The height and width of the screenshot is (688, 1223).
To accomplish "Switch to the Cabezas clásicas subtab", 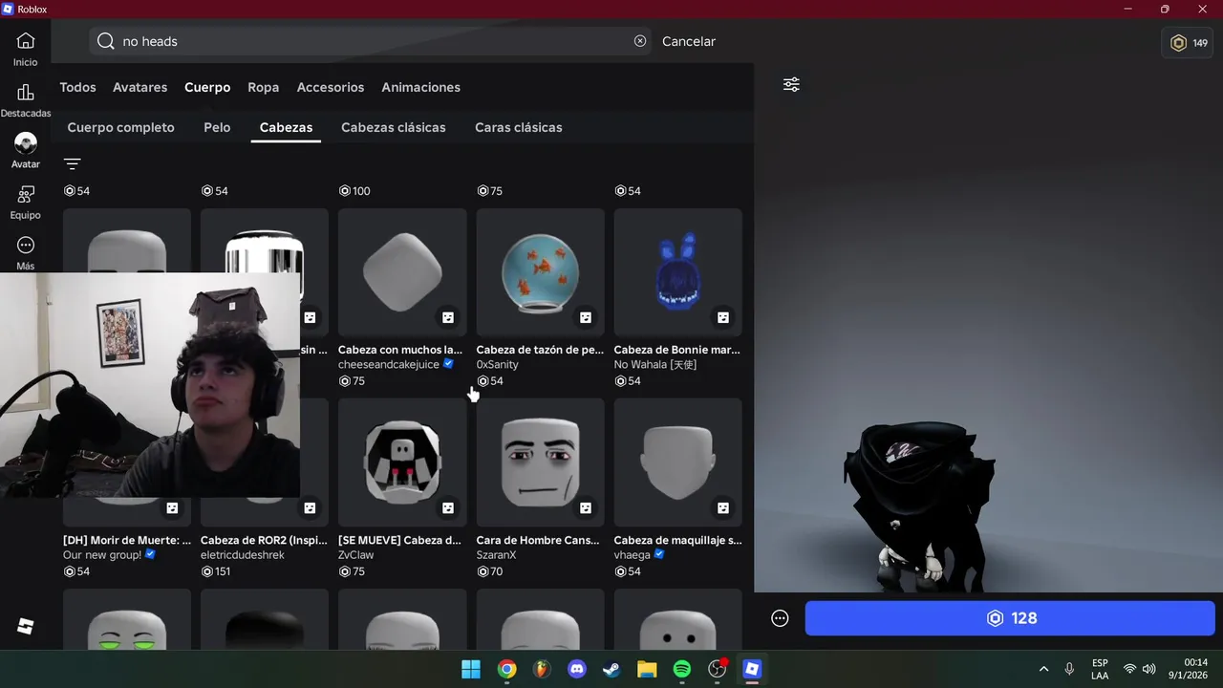I will (394, 127).
